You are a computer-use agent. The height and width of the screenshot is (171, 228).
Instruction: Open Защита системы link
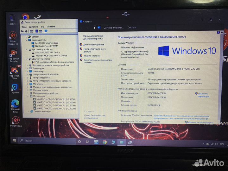(92, 55)
